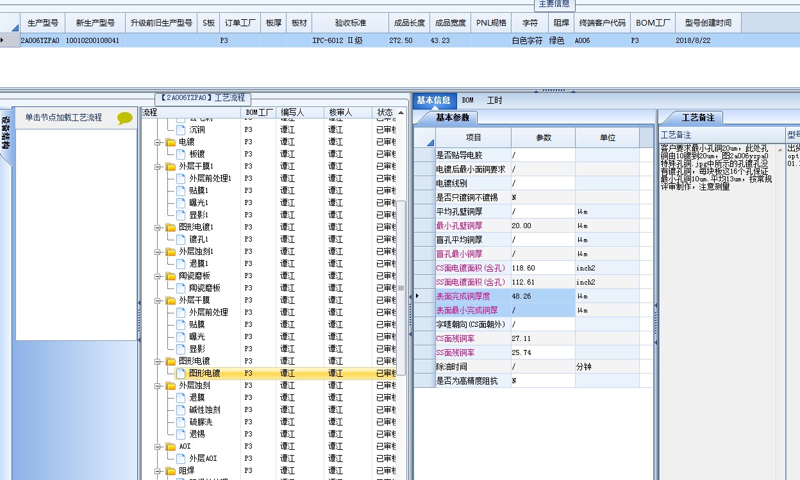The height and width of the screenshot is (480, 800).
Task: Click the IPC-6012 II级 cell
Action: (350, 40)
